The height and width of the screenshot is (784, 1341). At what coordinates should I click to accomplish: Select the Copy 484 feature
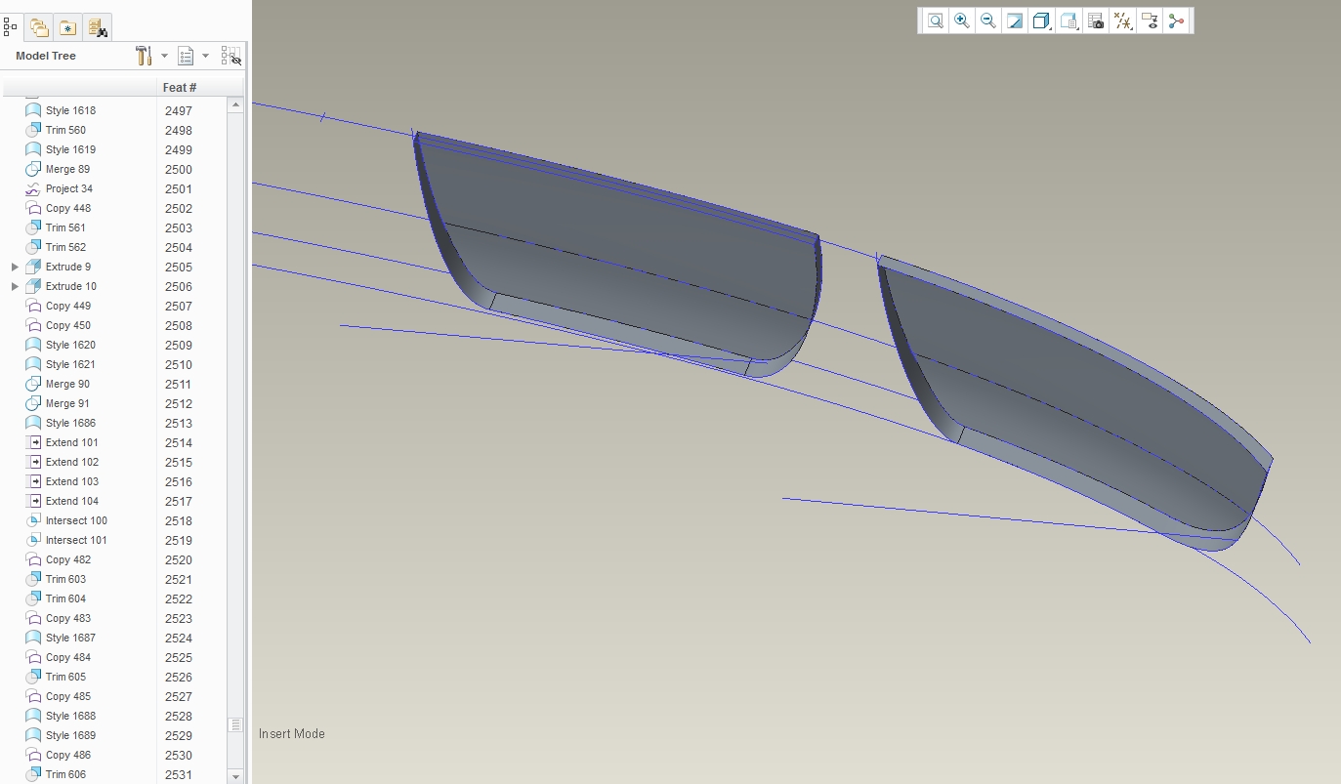point(68,657)
